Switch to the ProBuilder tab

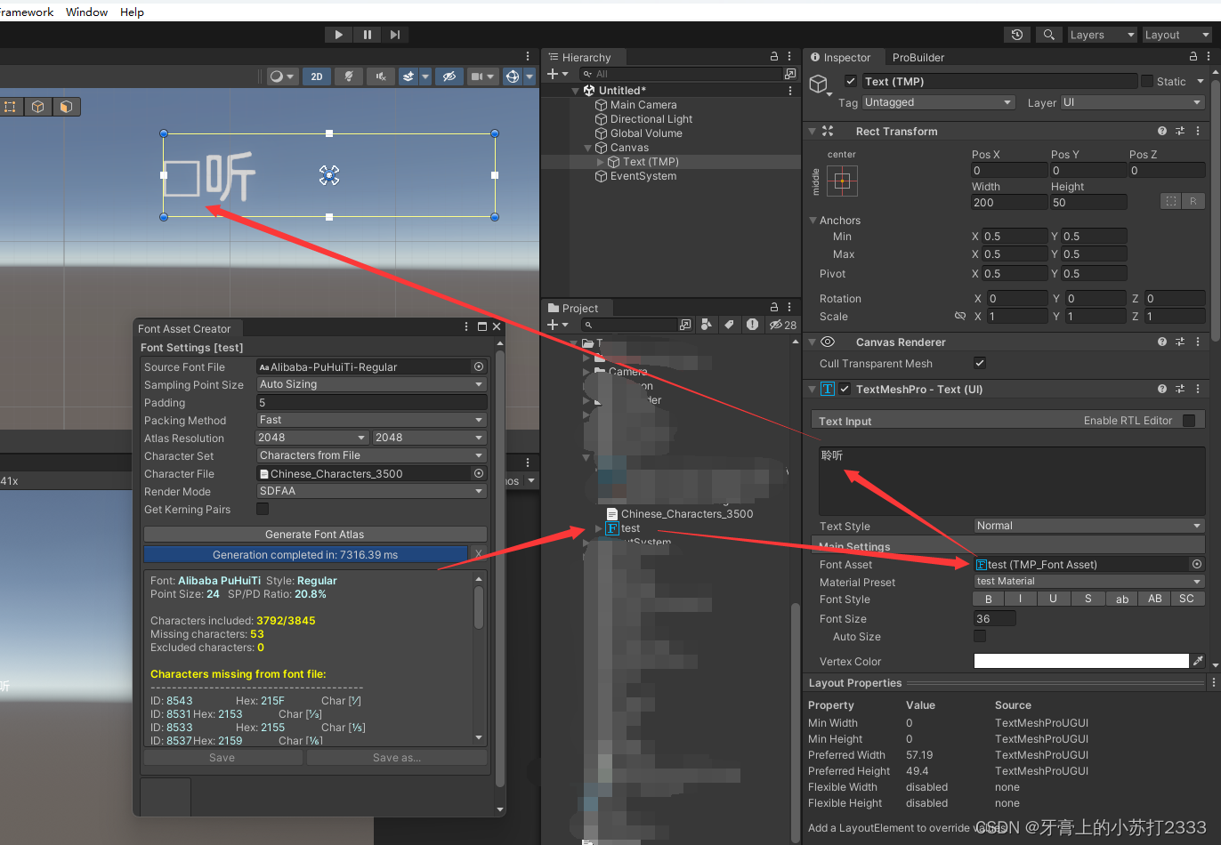coord(918,57)
